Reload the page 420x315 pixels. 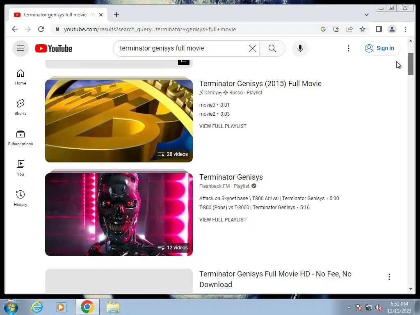(41, 29)
